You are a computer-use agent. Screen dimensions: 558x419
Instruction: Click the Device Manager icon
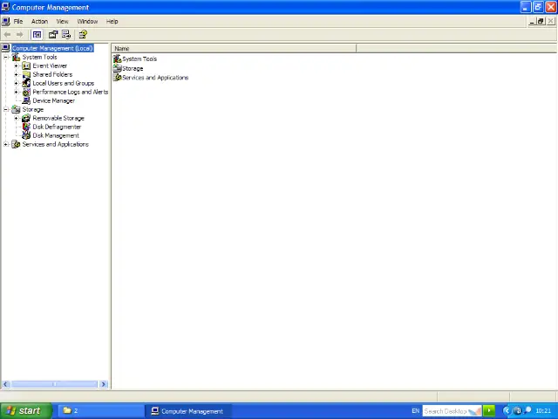[x=26, y=101]
